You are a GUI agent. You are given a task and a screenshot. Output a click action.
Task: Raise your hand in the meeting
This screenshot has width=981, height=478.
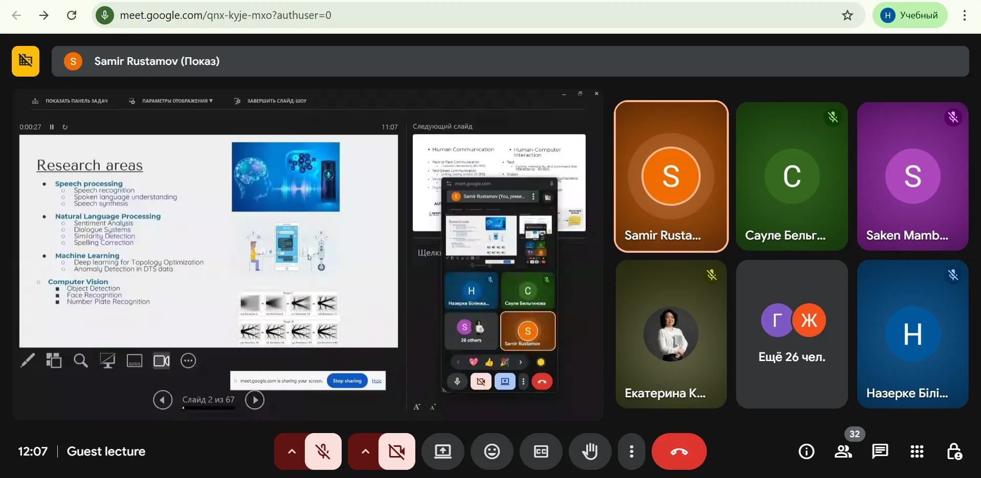(x=590, y=451)
